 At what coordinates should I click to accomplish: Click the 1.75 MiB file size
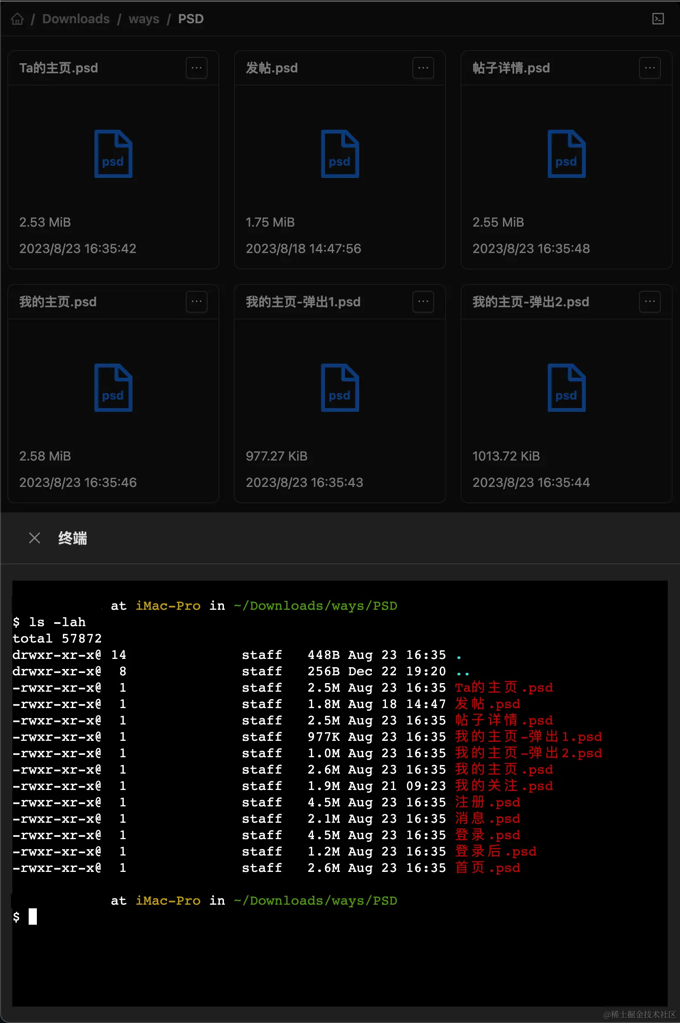pyautogui.click(x=270, y=222)
